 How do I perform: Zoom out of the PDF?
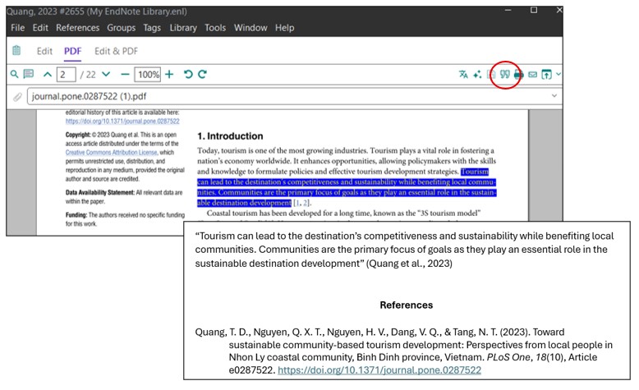point(125,75)
